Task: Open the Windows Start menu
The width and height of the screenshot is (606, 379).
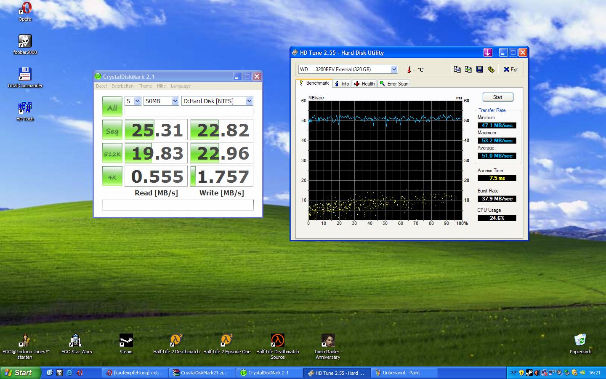Action: point(20,373)
